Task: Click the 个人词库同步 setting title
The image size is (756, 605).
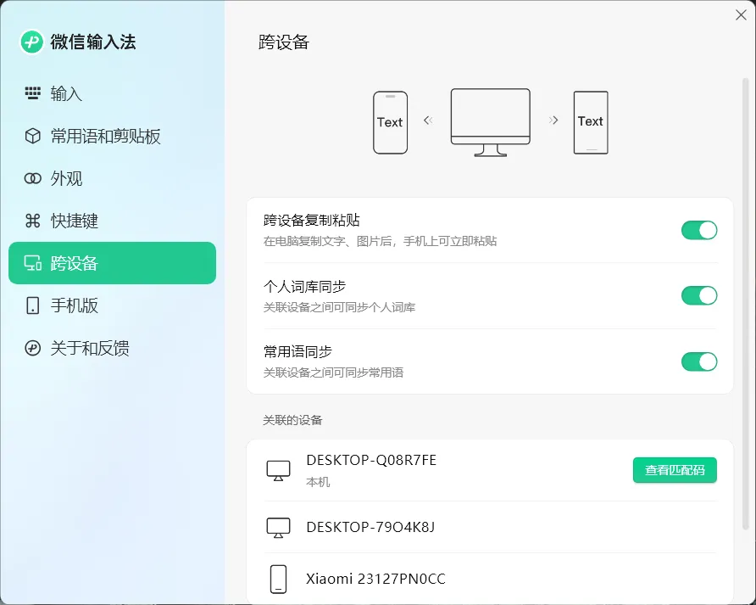Action: coord(305,286)
